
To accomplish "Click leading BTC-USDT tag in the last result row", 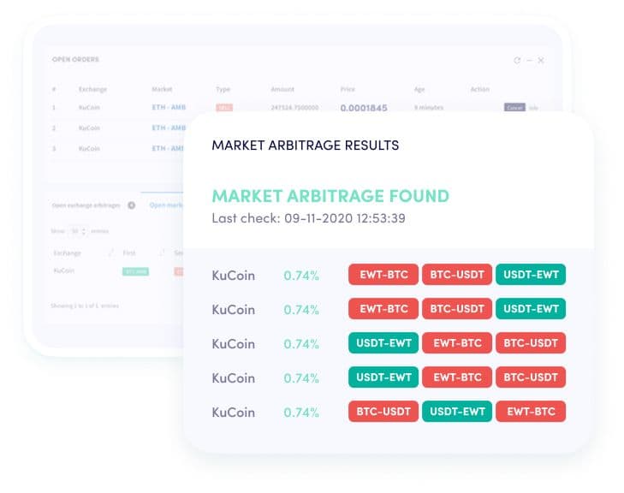I will (383, 412).
